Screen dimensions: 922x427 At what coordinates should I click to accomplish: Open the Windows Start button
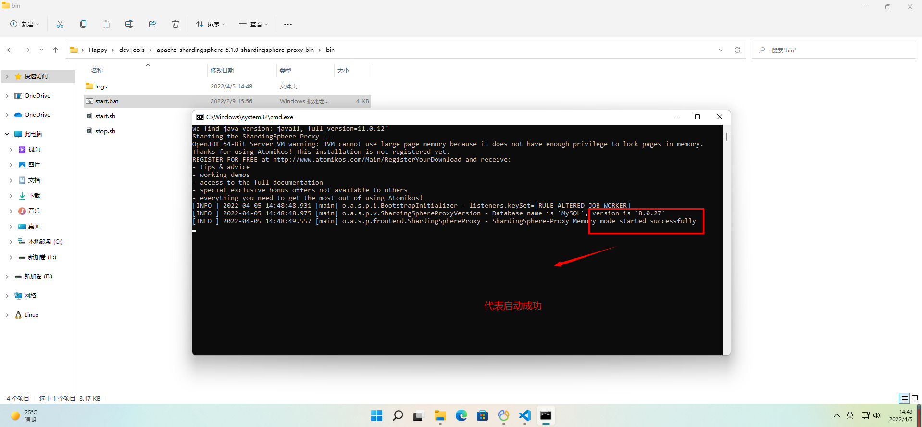pyautogui.click(x=377, y=416)
